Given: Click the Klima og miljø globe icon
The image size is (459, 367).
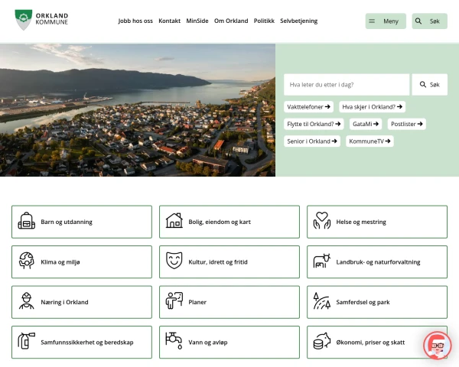Looking at the screenshot, I should coord(27,261).
